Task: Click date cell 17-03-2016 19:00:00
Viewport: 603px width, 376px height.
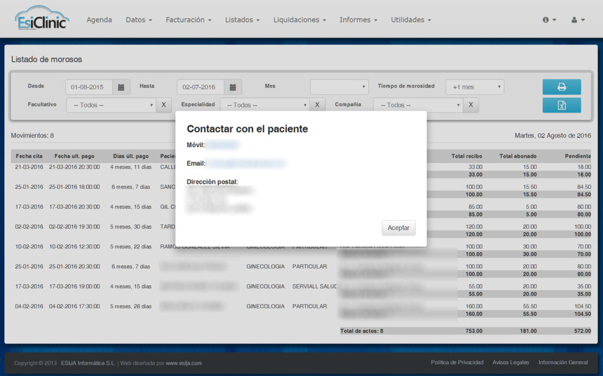Action: click(x=74, y=287)
